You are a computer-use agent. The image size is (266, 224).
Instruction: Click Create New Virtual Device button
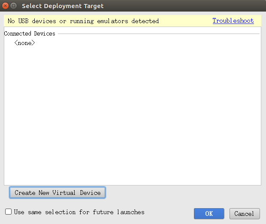click(57, 193)
